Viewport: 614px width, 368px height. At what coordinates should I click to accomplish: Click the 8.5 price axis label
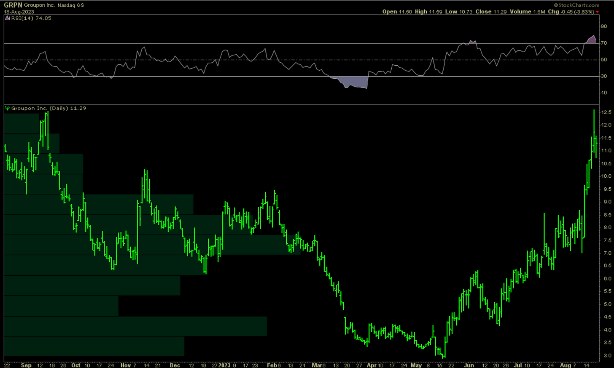click(x=607, y=215)
